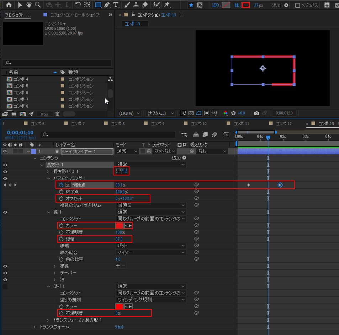Go to next keyframe arrow for 開始点
The image size is (339, 335).
15,185
